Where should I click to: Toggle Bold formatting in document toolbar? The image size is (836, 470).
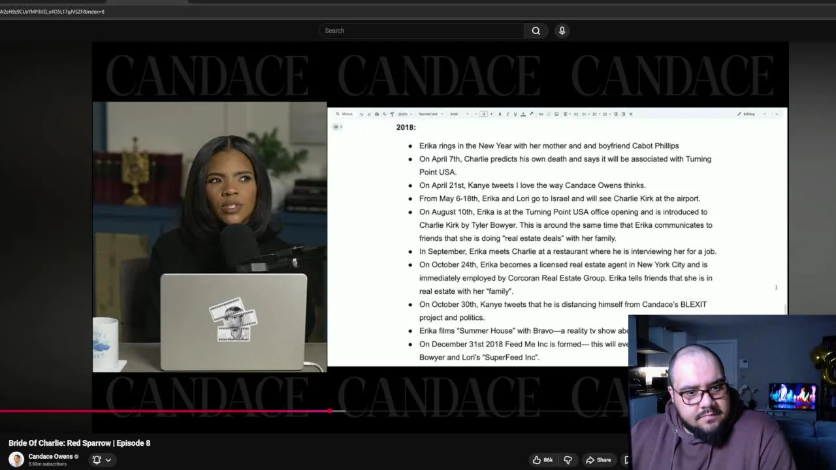click(500, 114)
